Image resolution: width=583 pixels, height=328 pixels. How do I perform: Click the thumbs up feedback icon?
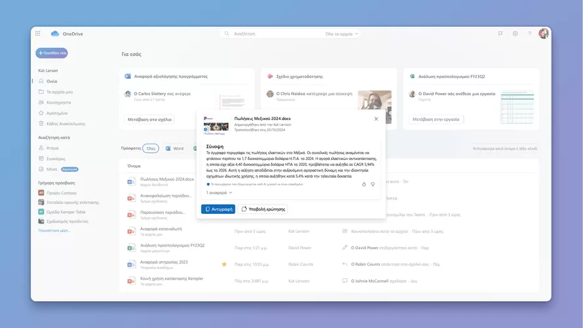click(x=363, y=184)
